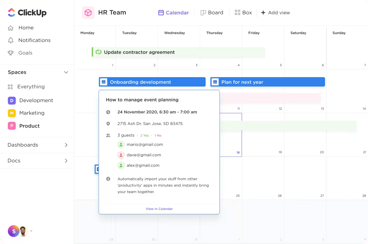
Task: Switch to the Box view tab
Action: [243, 13]
